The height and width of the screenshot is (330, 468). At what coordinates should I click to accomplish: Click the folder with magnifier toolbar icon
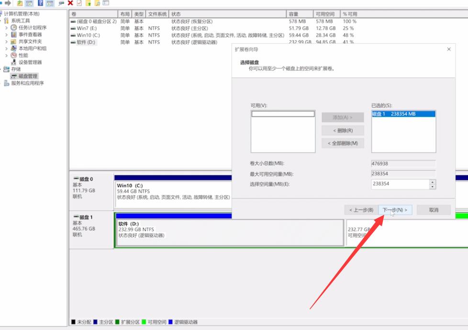(97, 3)
